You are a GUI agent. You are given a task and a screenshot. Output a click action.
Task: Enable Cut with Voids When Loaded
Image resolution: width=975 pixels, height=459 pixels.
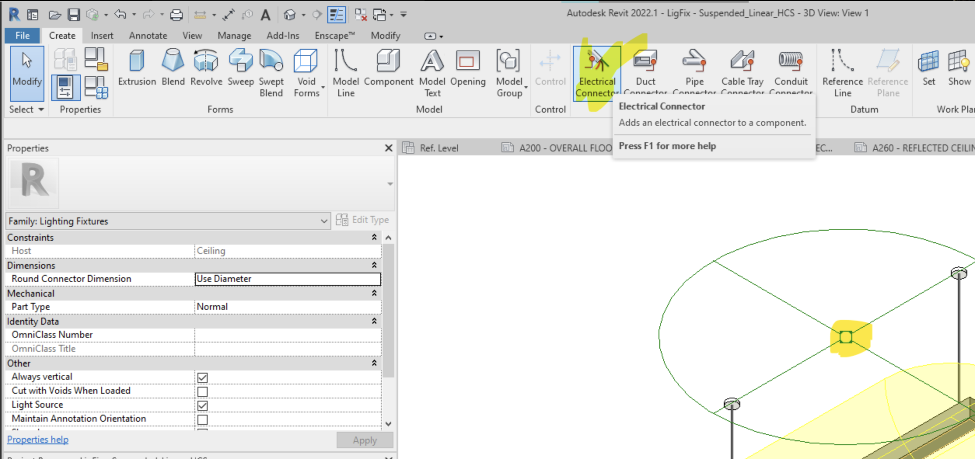tap(202, 391)
